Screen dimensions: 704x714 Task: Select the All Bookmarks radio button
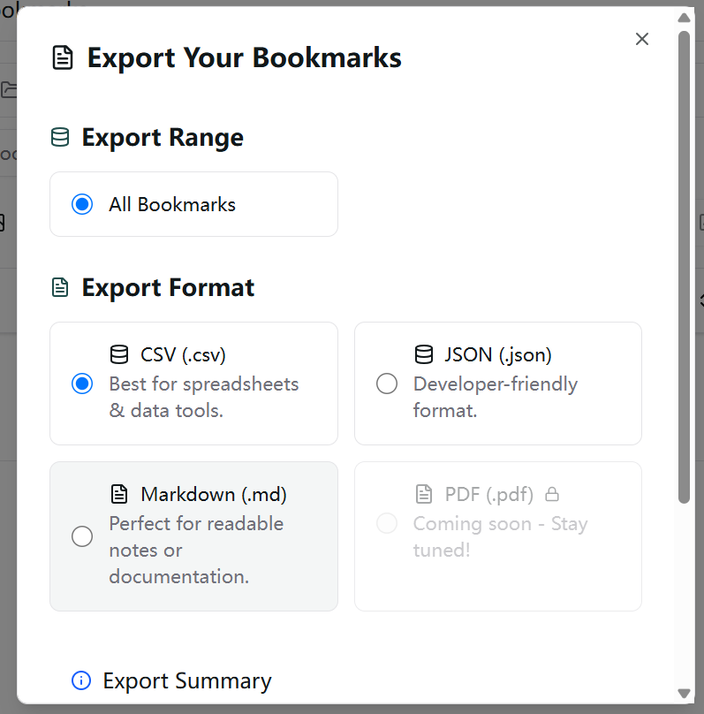click(82, 205)
